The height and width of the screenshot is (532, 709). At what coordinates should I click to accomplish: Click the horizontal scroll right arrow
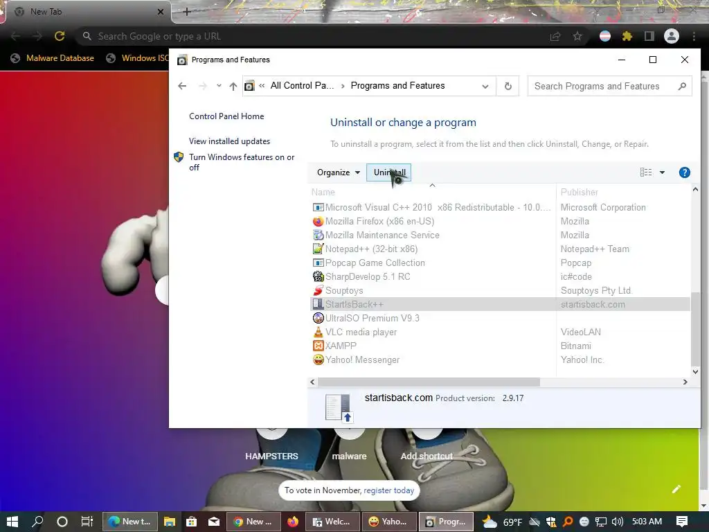point(685,382)
